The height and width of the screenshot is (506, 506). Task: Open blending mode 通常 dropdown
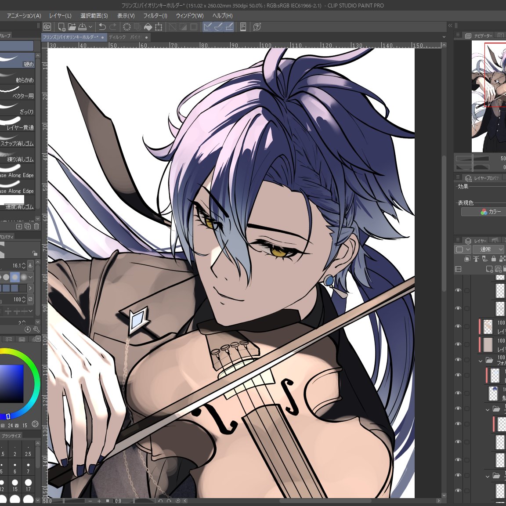(488, 249)
